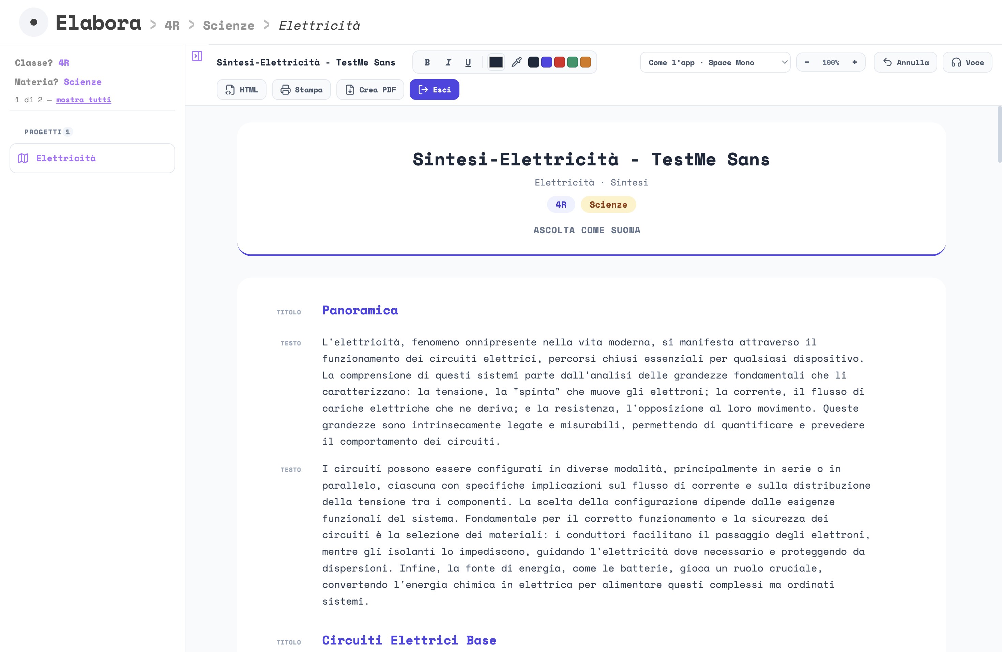Click the TESTO label of second paragraph
Screen dimensions: 1002x652
tap(291, 470)
